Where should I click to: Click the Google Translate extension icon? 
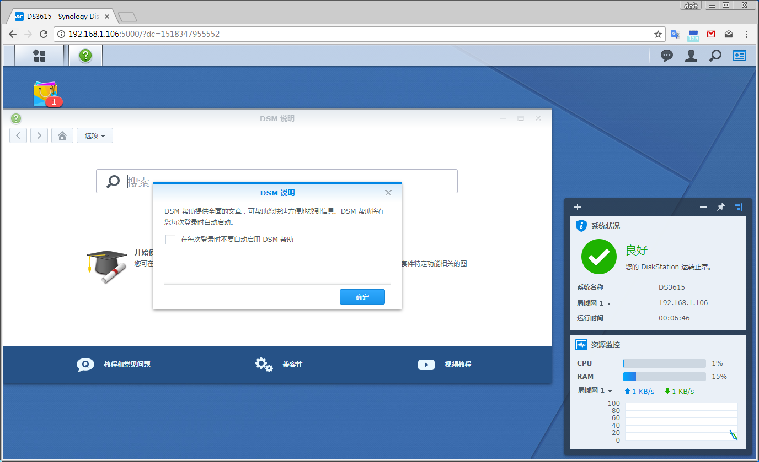[675, 34]
